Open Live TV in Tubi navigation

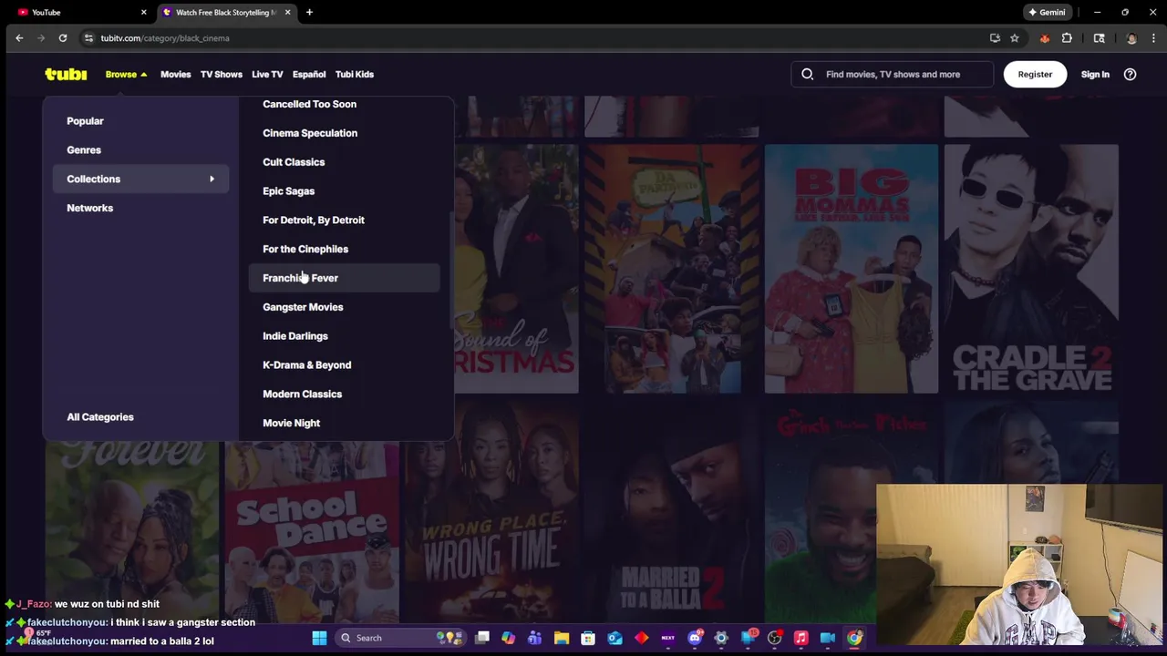[267, 75]
